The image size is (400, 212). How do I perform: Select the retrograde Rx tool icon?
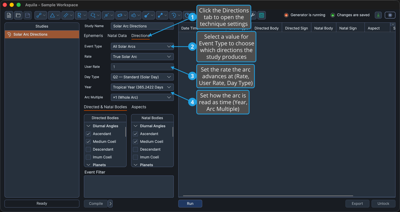click(79, 15)
